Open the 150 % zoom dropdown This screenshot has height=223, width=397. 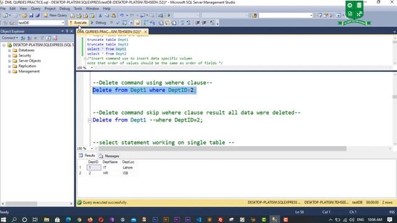92,149
